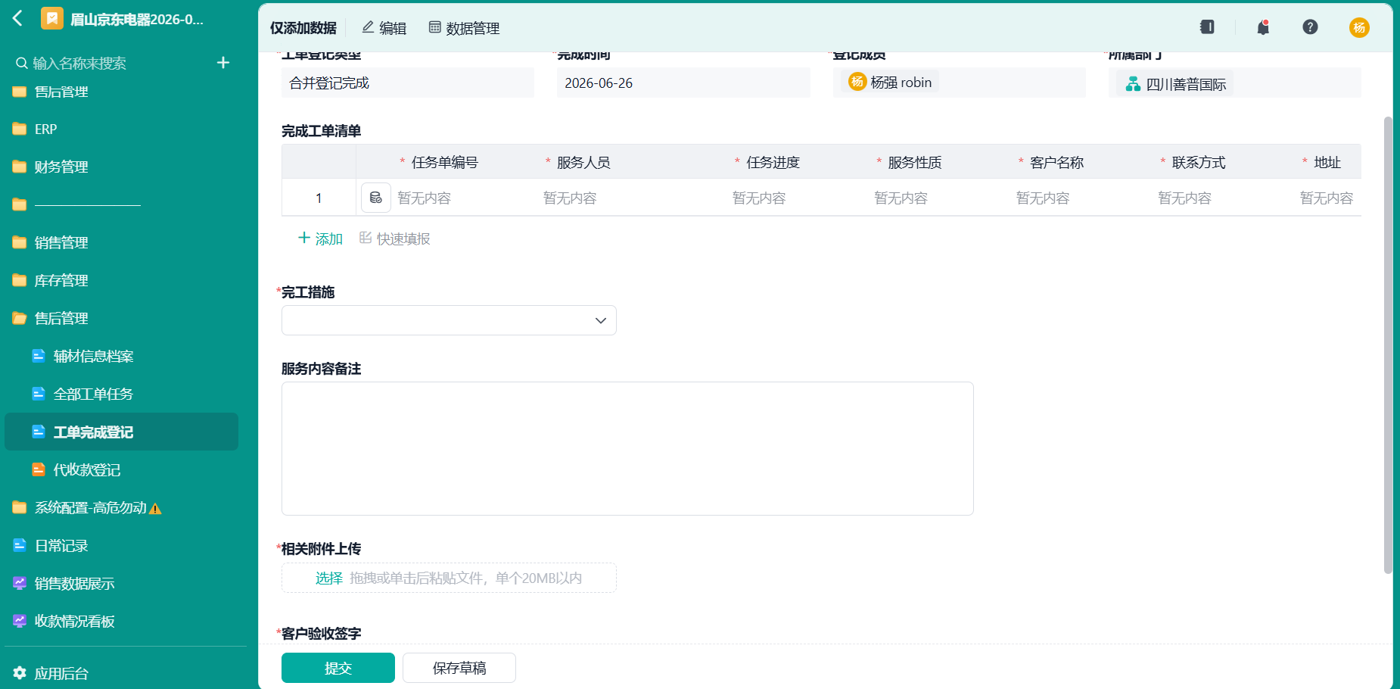Viewport: 1400px width, 689px height.
Task: Open data picker icon in row 1
Action: click(x=376, y=198)
